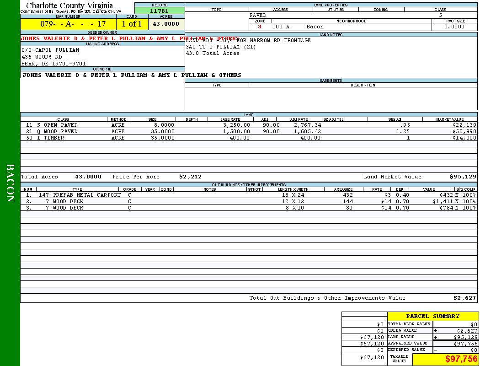Select the tract size 0.0000 field

454,27
